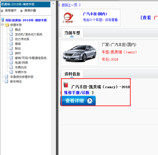Open the 转向 tree item
Viewport: 158px width, 155px height.
pos(18,53)
